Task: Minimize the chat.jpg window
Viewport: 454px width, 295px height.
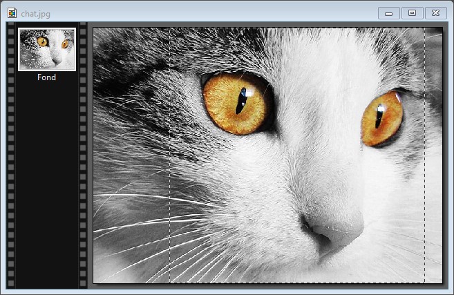Action: click(x=389, y=13)
